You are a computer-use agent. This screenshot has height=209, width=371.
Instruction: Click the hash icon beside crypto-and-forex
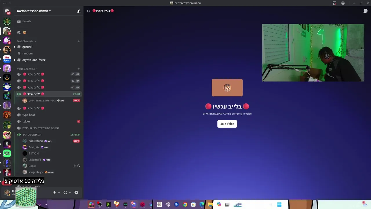[x=19, y=60]
